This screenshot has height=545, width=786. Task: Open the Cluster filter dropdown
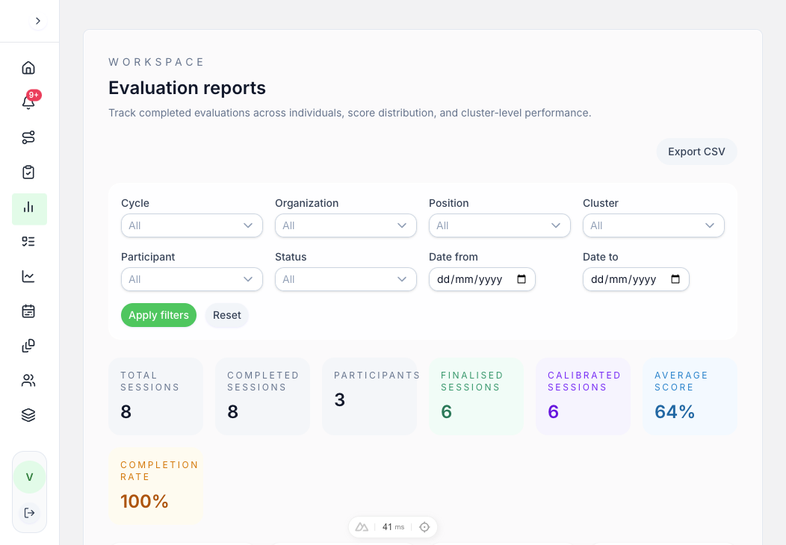(654, 225)
